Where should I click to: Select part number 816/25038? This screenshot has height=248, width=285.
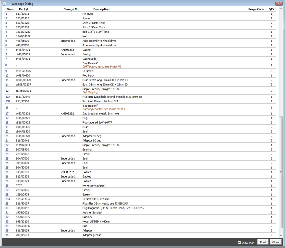tap(22, 230)
